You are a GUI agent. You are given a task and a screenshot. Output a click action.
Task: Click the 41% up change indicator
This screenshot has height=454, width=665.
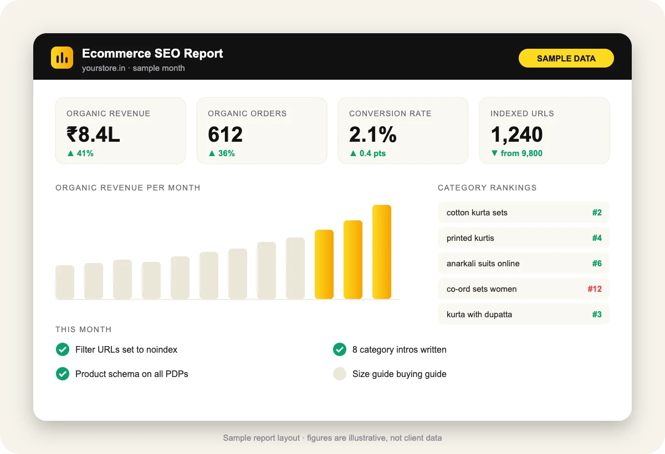[80, 153]
